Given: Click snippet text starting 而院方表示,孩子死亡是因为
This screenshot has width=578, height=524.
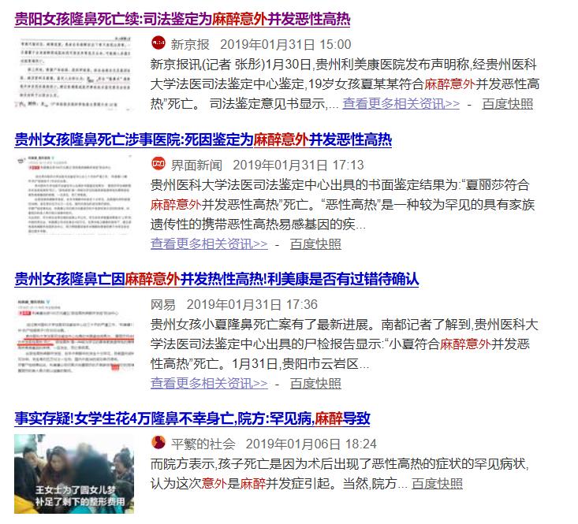Looking at the screenshot, I should point(340,474).
